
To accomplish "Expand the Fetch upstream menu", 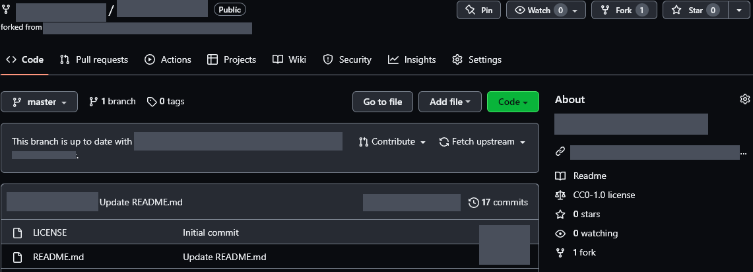I will 482,142.
